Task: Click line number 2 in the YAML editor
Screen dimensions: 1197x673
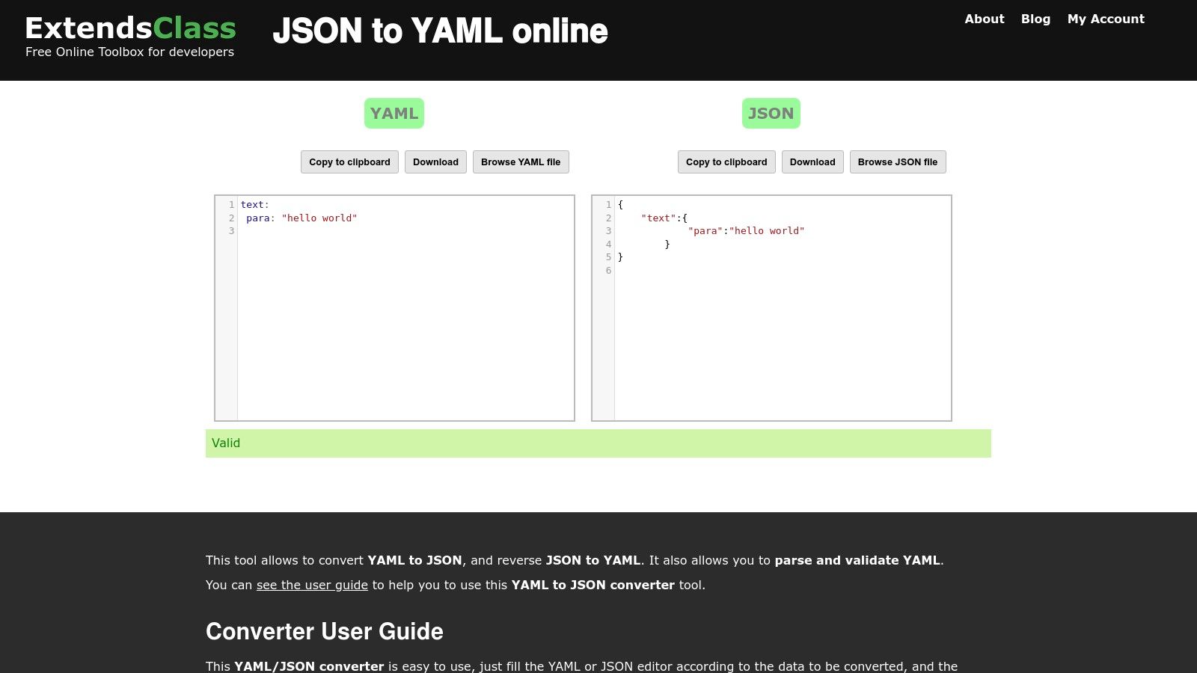Action: pyautogui.click(x=231, y=218)
